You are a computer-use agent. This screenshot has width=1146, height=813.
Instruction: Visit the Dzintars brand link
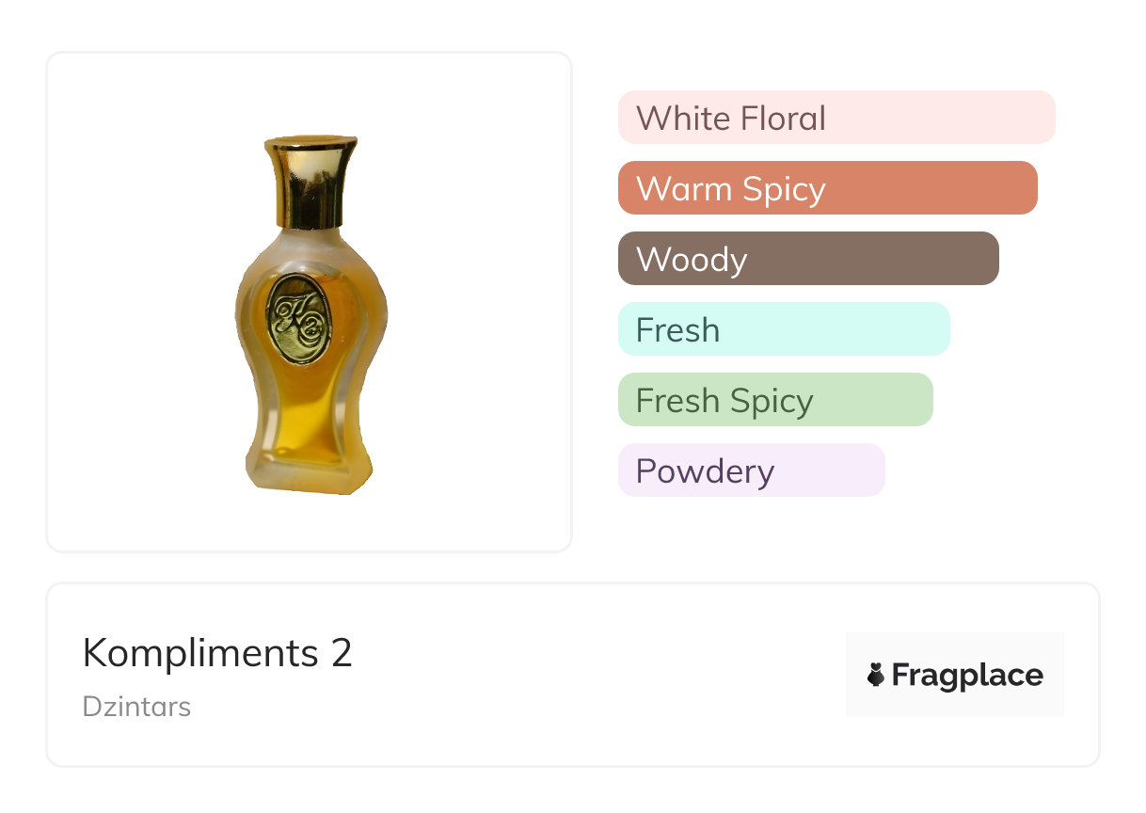[136, 707]
